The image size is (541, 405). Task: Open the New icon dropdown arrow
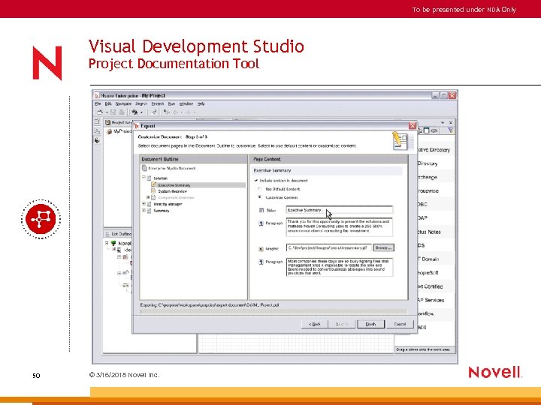pos(107,112)
